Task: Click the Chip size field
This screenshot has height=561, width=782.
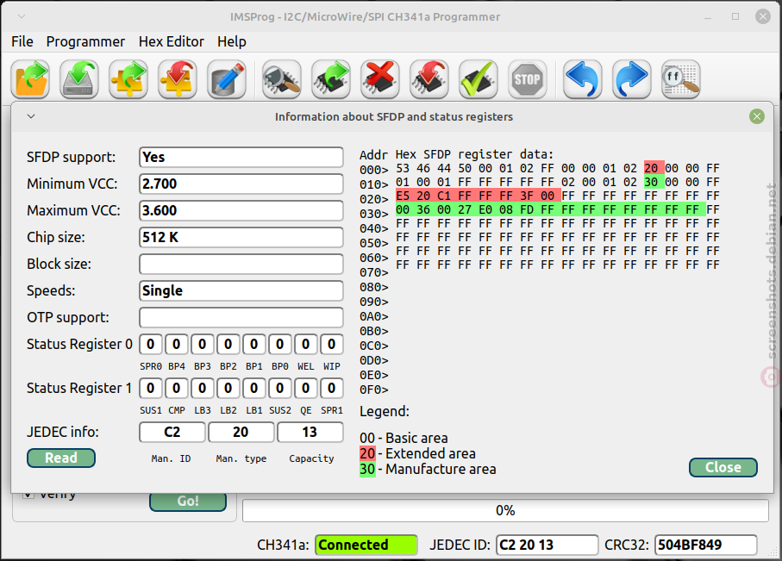Action: (241, 237)
